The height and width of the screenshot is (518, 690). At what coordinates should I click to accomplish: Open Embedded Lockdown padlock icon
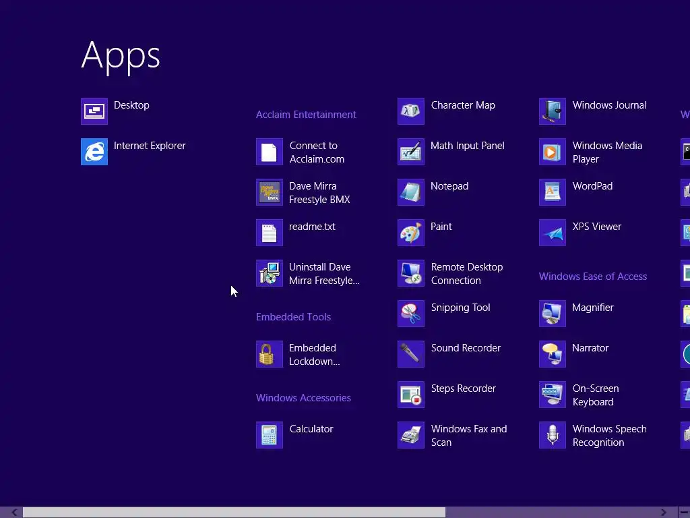tap(270, 354)
